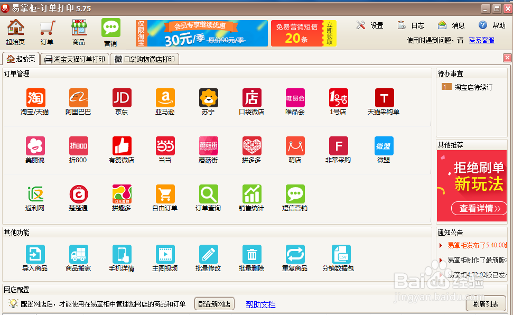Viewport: 513px width, 315px height.
Task: Open the 分销数据包 CSV icon
Action: click(341, 254)
